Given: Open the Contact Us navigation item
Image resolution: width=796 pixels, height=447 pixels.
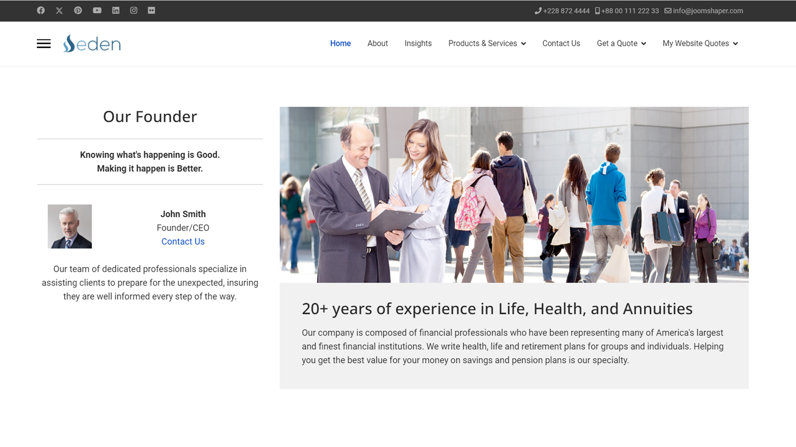Looking at the screenshot, I should 561,43.
